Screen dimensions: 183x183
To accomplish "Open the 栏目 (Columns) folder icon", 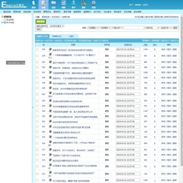I will [54, 5].
